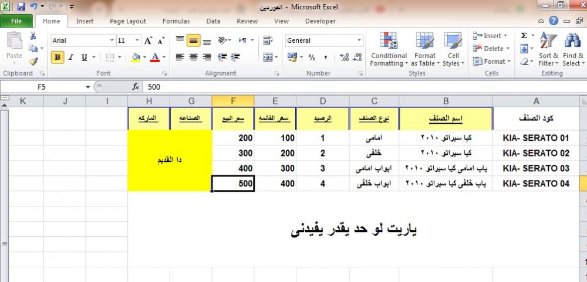This screenshot has height=282, width=587.
Task: Increase font size with grow font icon
Action: pyautogui.click(x=149, y=40)
